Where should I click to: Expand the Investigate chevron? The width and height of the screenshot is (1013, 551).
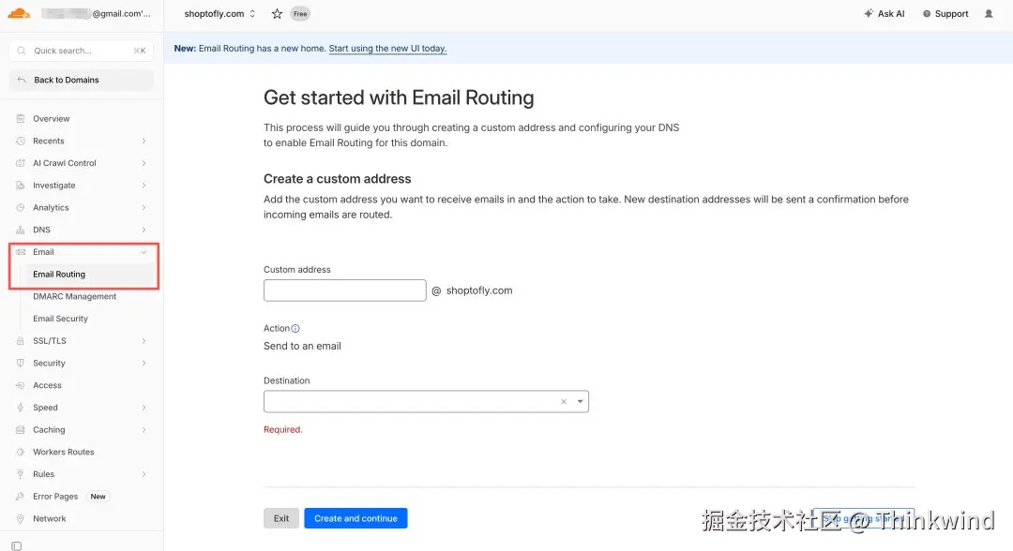point(144,186)
